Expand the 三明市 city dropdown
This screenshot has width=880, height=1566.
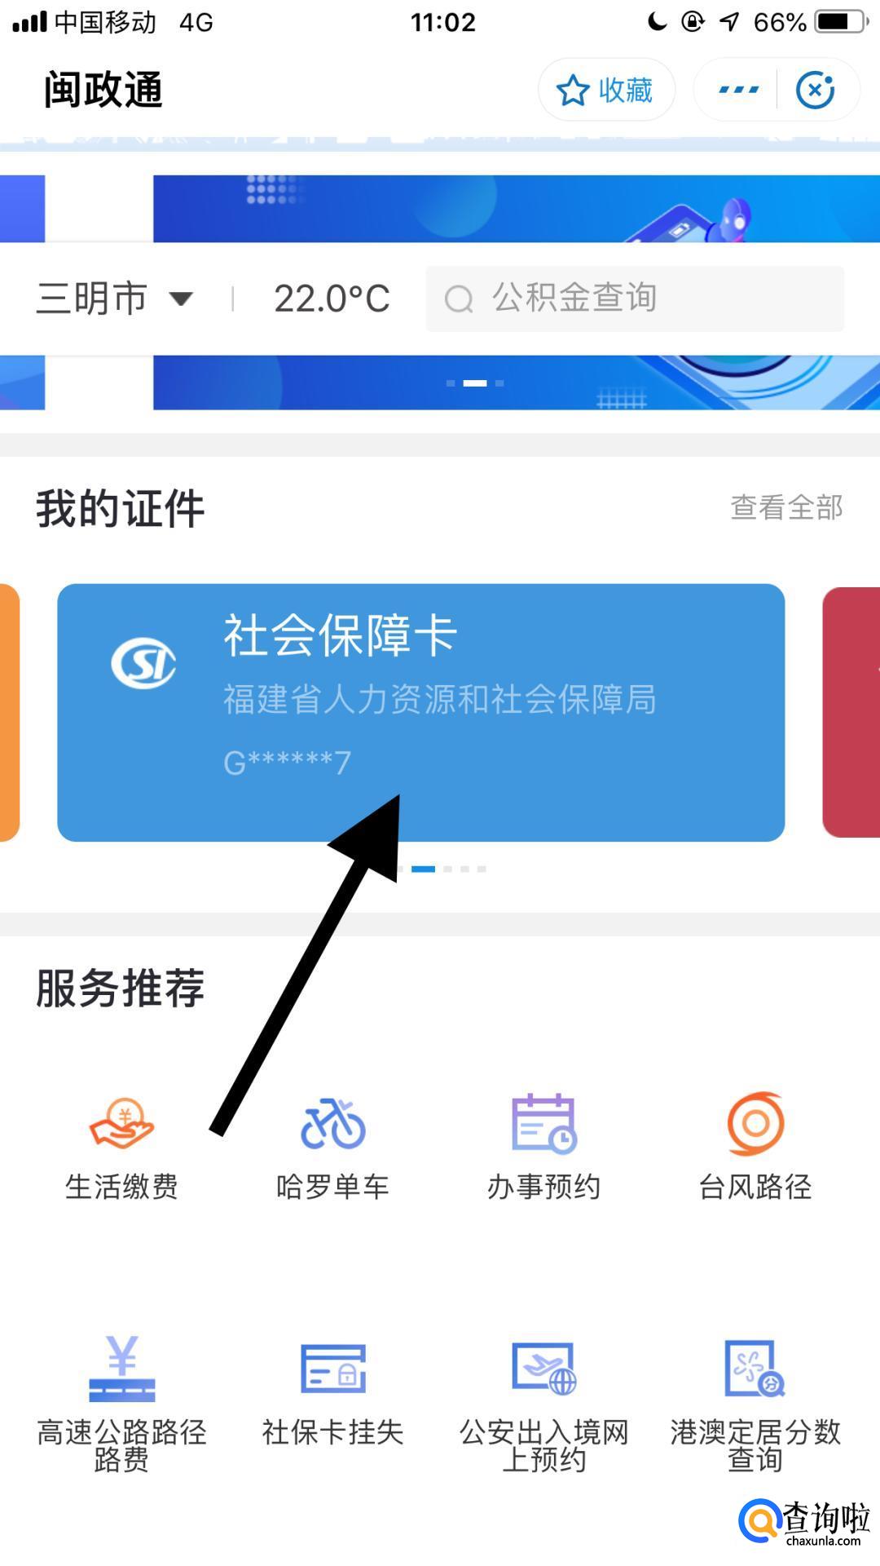(115, 299)
